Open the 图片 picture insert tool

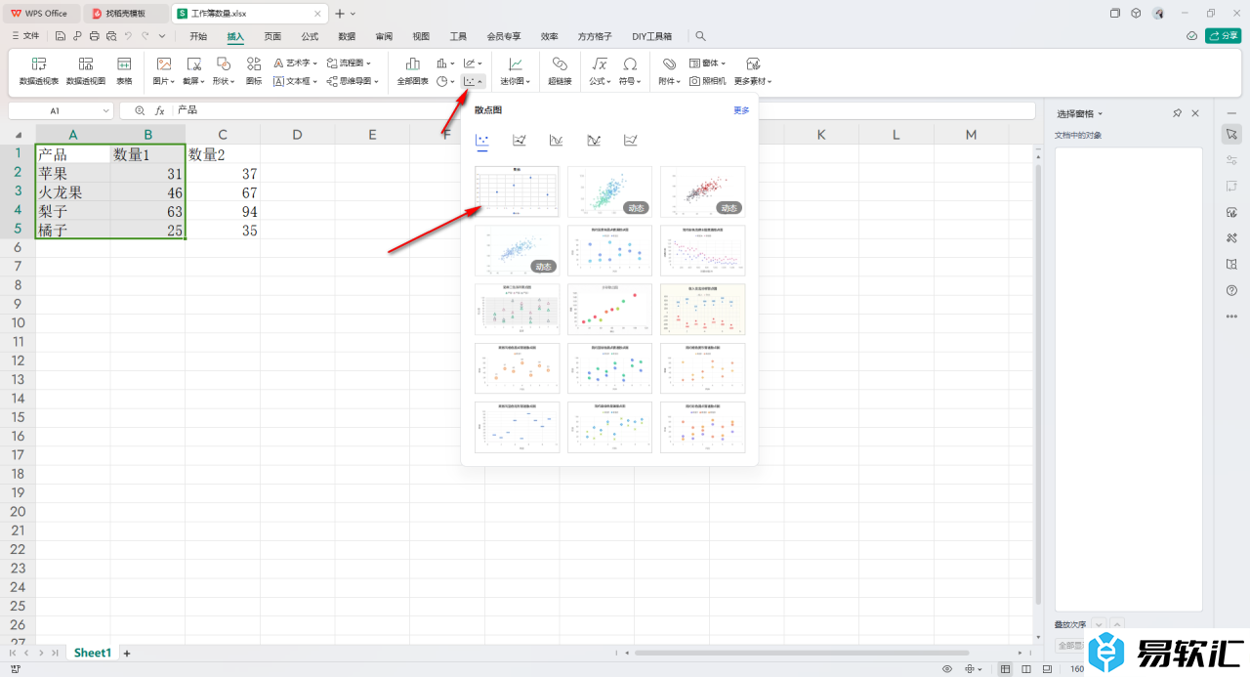pyautogui.click(x=164, y=70)
